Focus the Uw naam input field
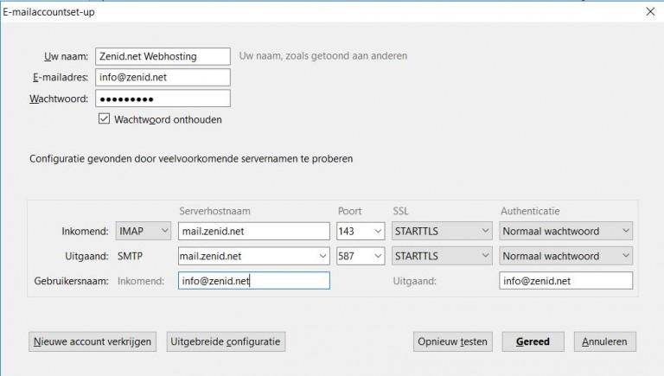 tap(163, 56)
